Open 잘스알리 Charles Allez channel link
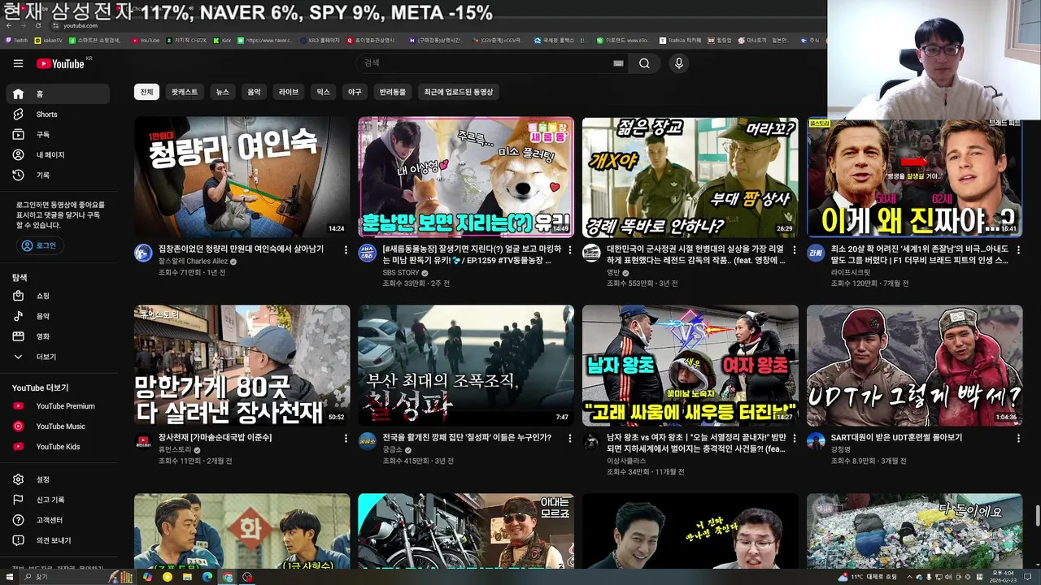 click(193, 262)
